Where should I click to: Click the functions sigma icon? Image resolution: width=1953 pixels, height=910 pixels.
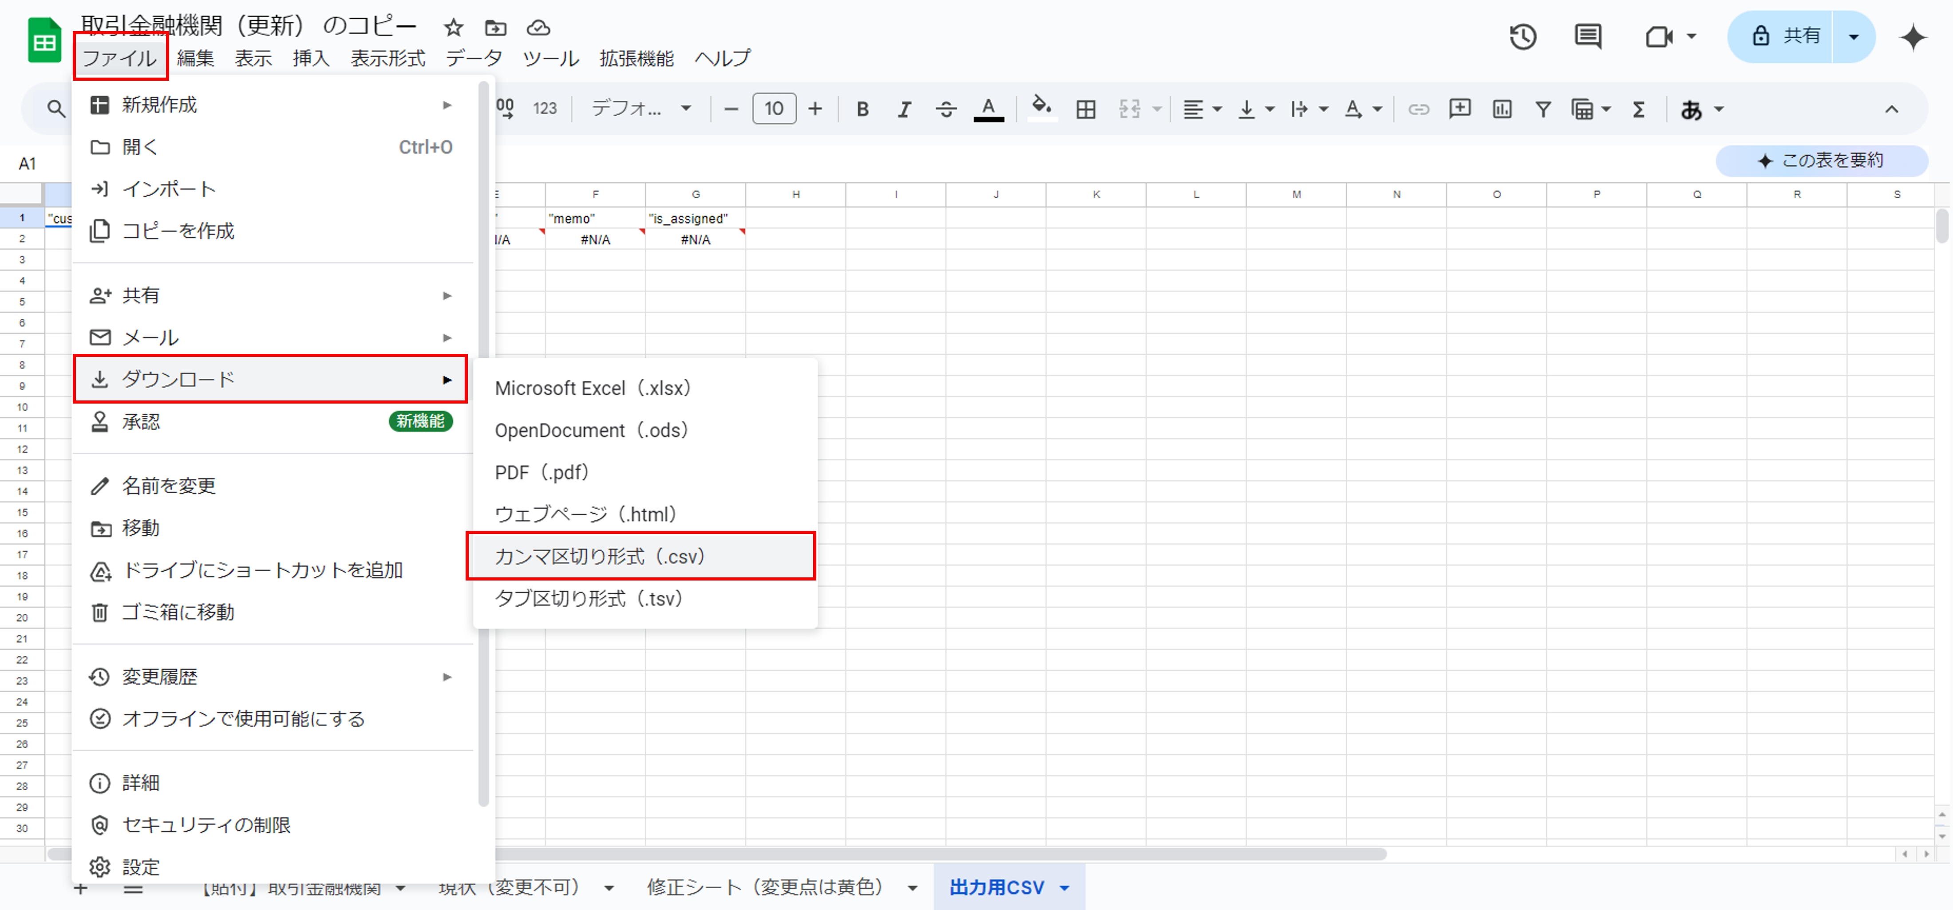[x=1639, y=109]
